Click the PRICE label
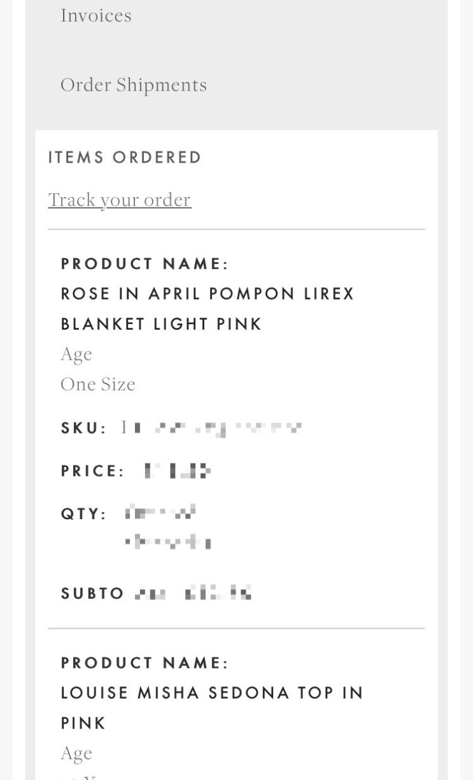The height and width of the screenshot is (780, 473). (92, 471)
